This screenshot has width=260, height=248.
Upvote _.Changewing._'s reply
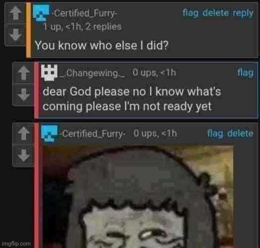click(24, 72)
